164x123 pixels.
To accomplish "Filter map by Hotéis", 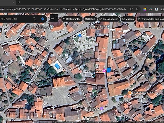I will pyautogui.click(x=90, y=19).
